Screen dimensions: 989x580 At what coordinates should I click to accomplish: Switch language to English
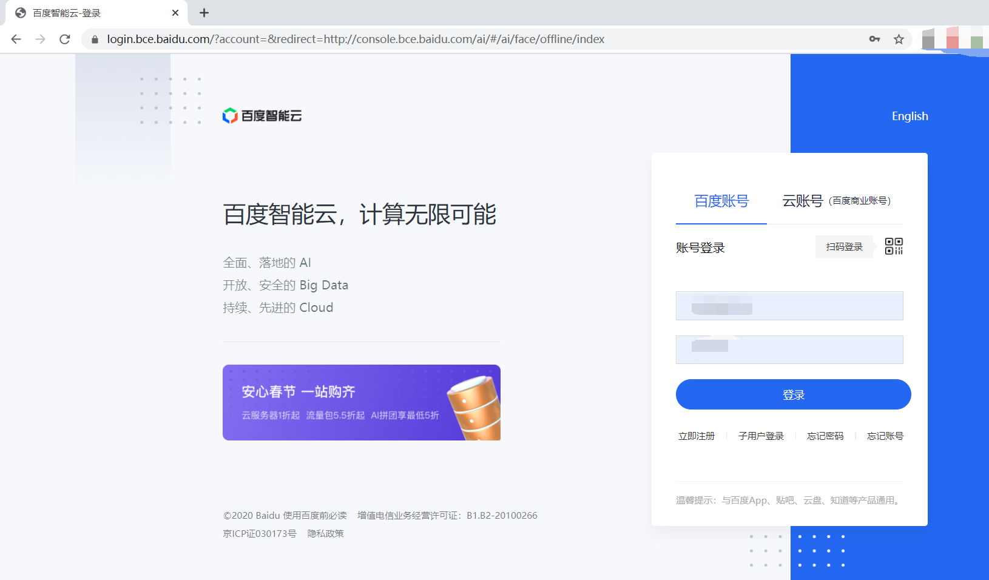(x=910, y=116)
